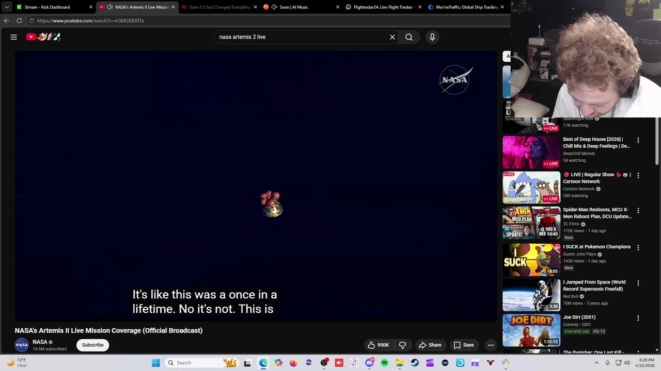
Task: Open File Explorer from the taskbar
Action: (x=400, y=363)
